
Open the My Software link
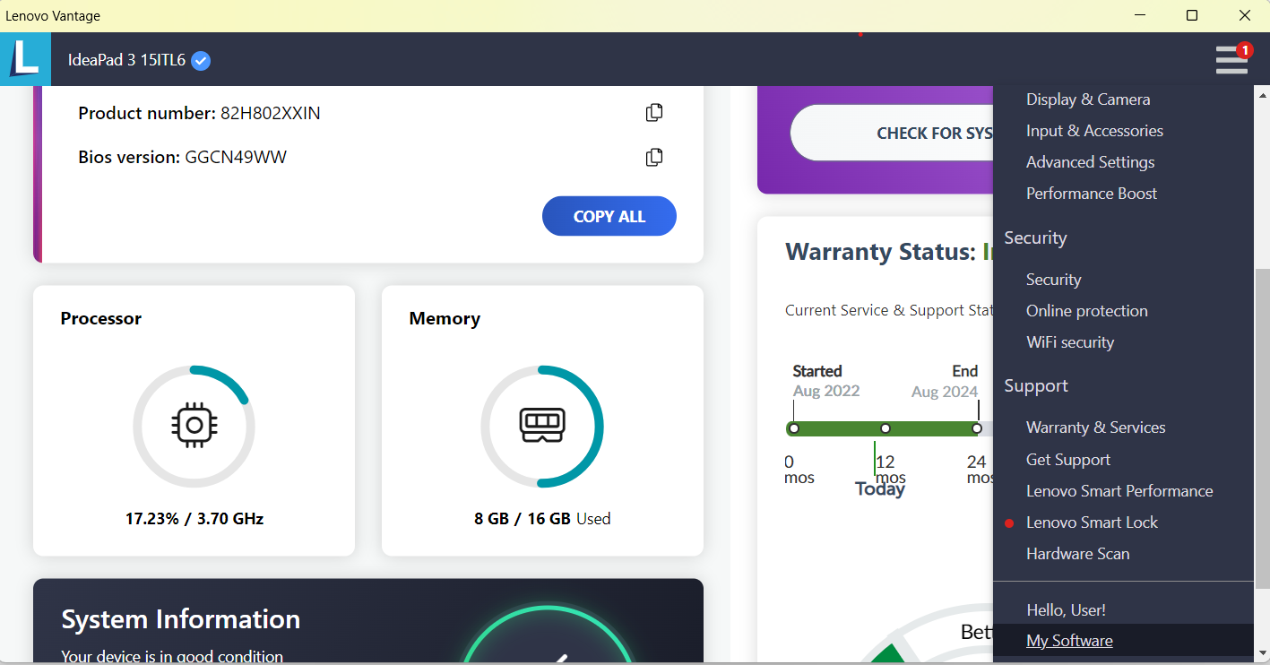(x=1069, y=641)
